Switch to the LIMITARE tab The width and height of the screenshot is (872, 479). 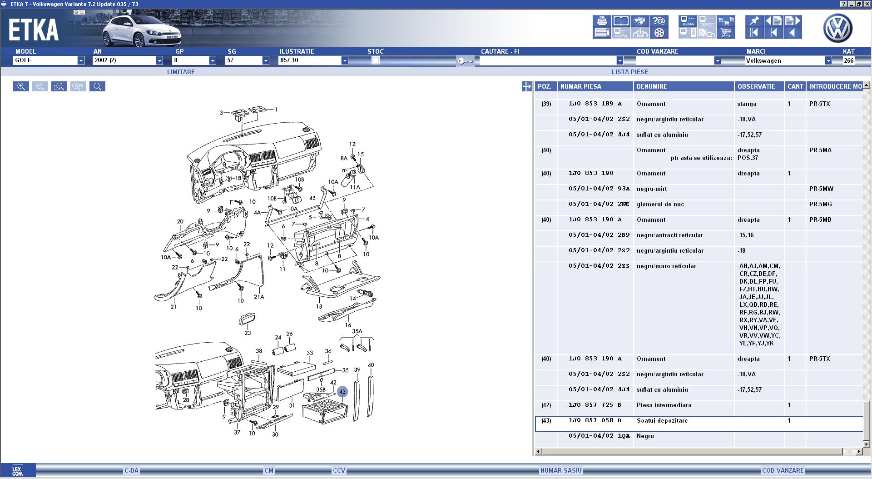point(181,72)
